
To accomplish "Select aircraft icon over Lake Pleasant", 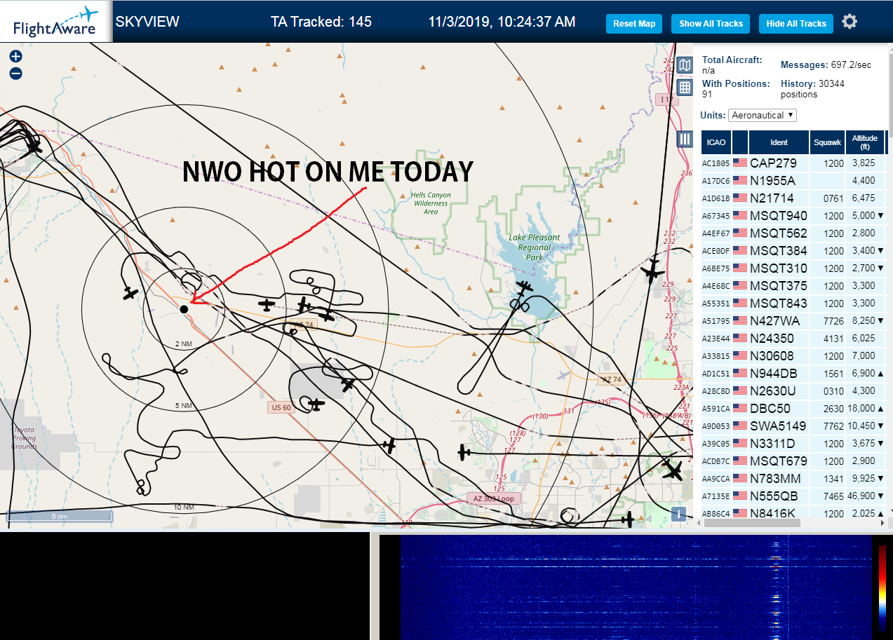I will pos(524,287).
